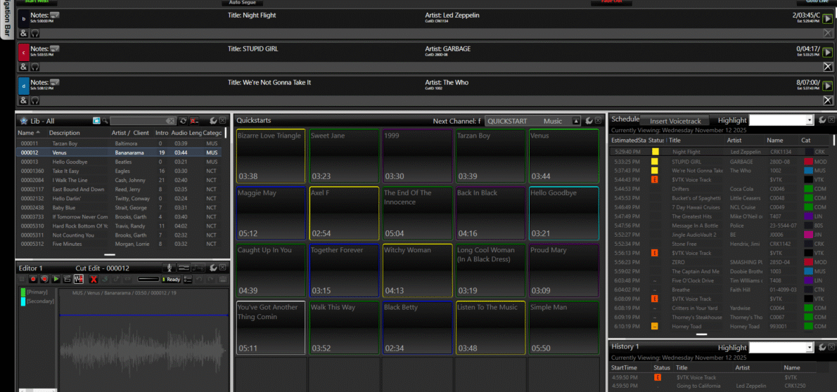
Task: Click the Auto Segue button
Action: coord(243,3)
